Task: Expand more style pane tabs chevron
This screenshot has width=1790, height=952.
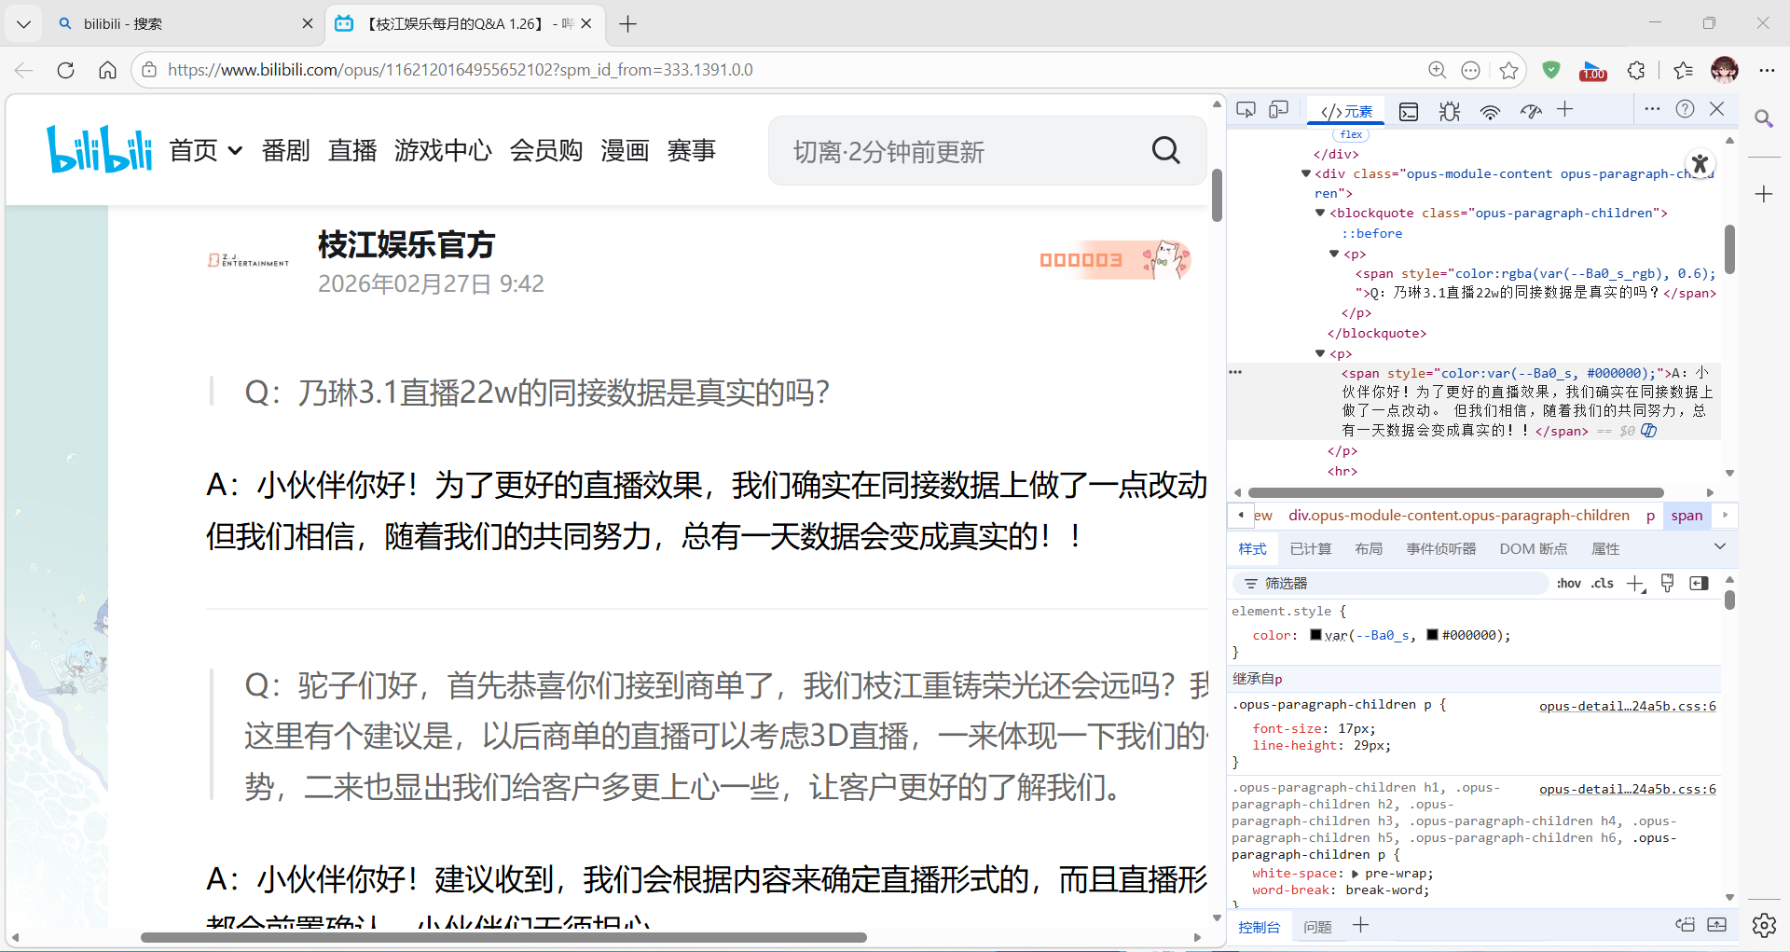Action: pos(1719,547)
